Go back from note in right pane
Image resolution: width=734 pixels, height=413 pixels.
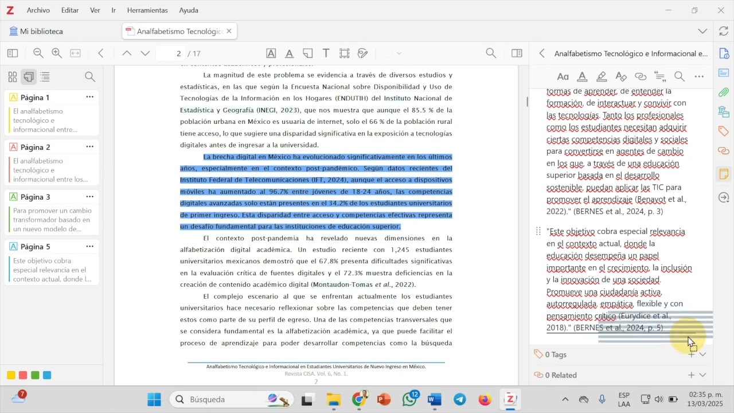[x=542, y=53]
